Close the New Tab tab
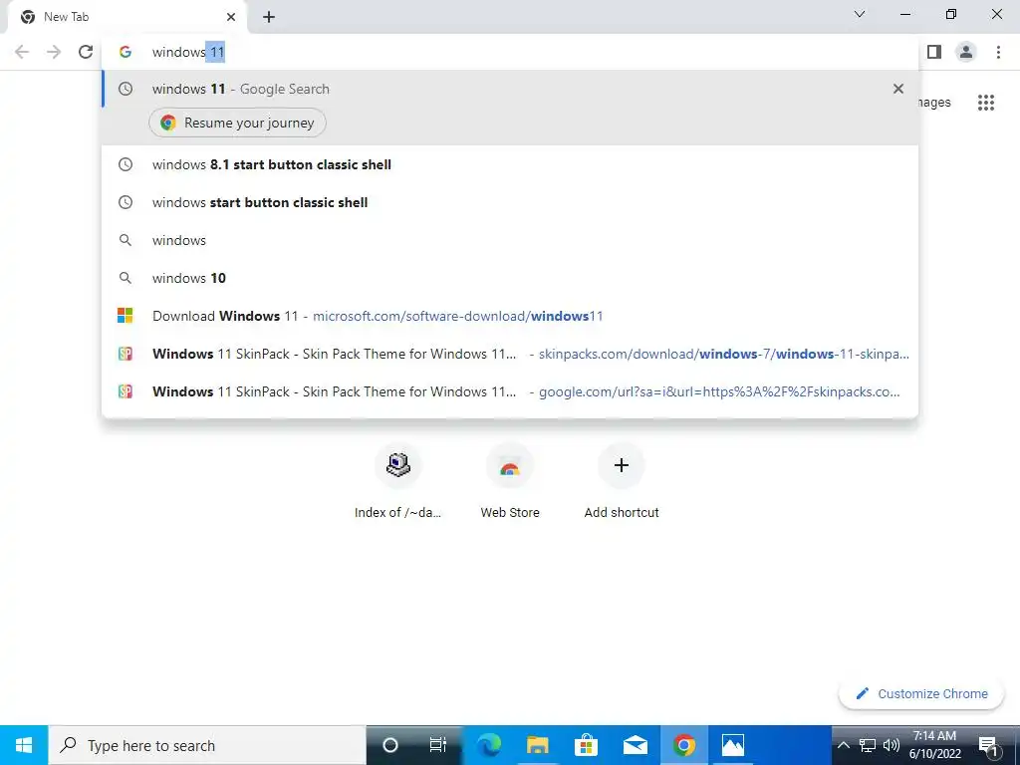This screenshot has width=1020, height=765. (x=231, y=17)
